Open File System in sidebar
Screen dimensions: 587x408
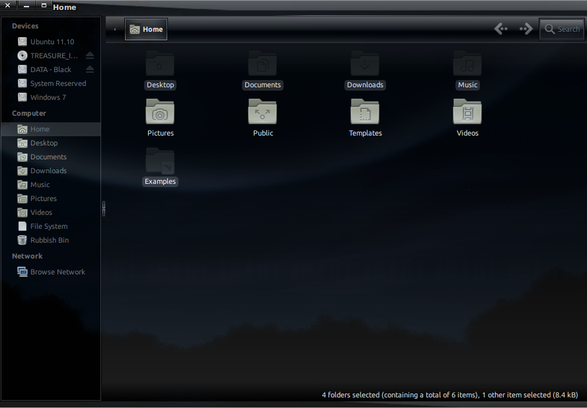[50, 226]
